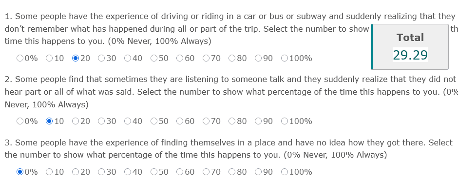Viewport: 458px width, 183px height.
Task: Choose 100% for question 2
Action: [x=285, y=121]
